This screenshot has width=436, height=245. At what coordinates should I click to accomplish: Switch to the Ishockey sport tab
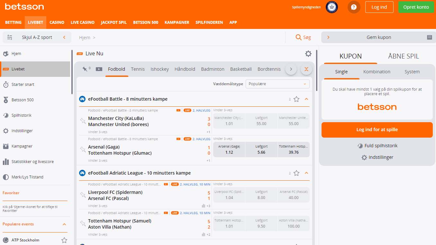[x=159, y=69]
